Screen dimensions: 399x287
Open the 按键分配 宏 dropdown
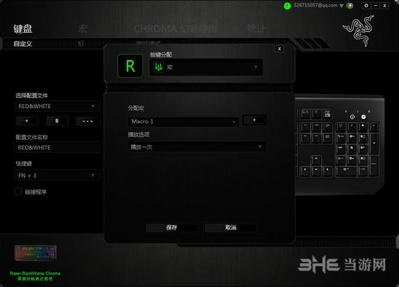point(206,67)
